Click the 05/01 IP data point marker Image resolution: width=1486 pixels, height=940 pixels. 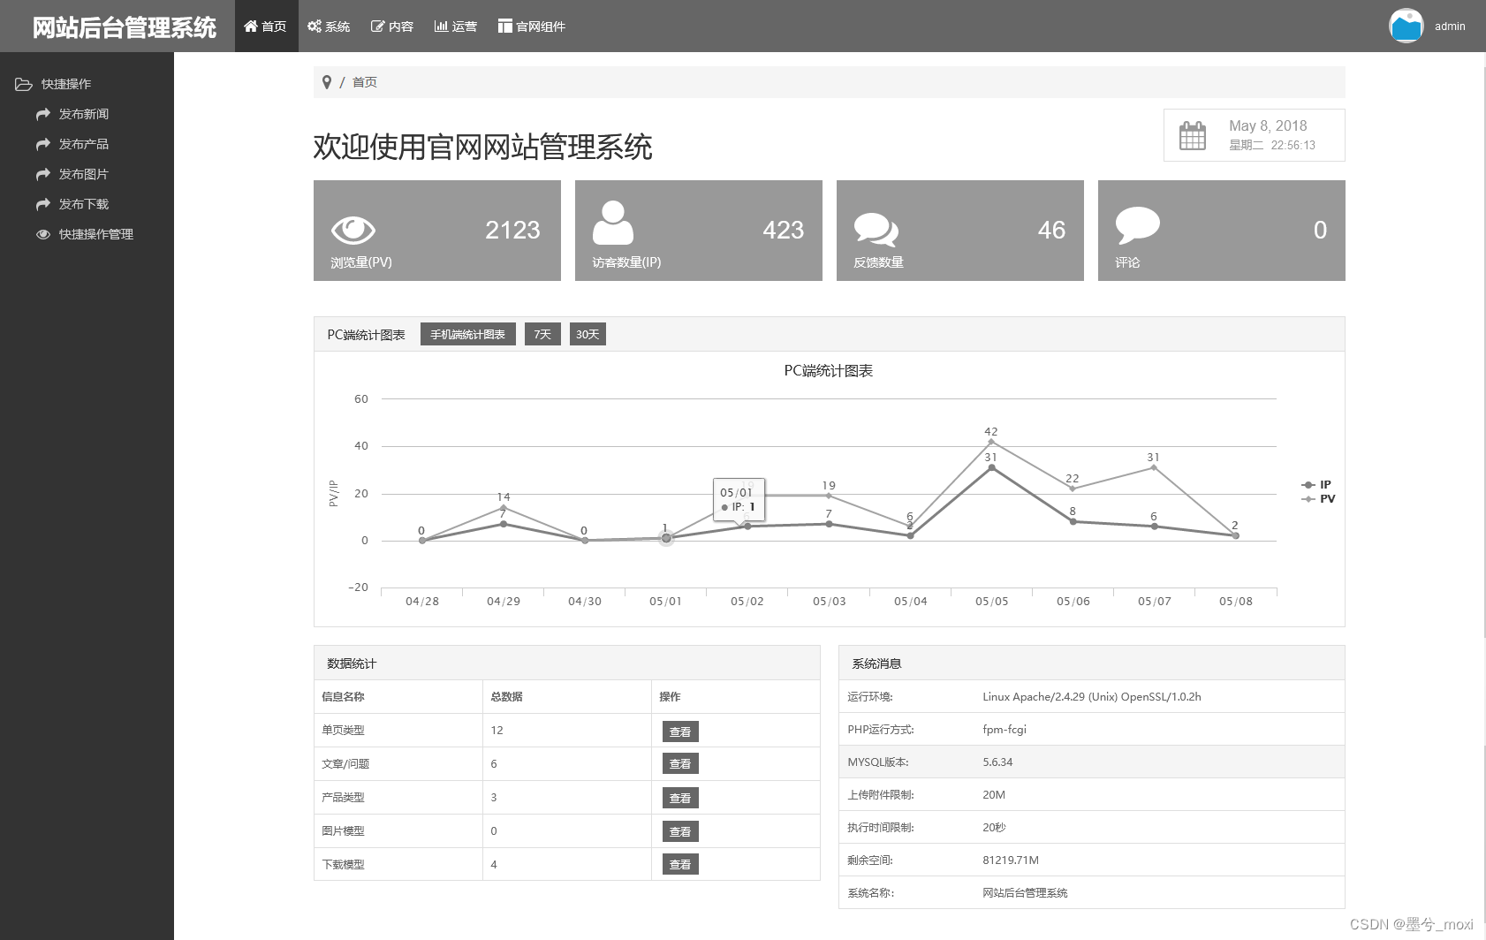(x=666, y=538)
